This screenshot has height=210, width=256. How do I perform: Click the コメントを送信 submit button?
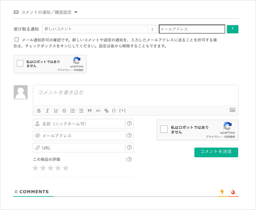(216, 152)
